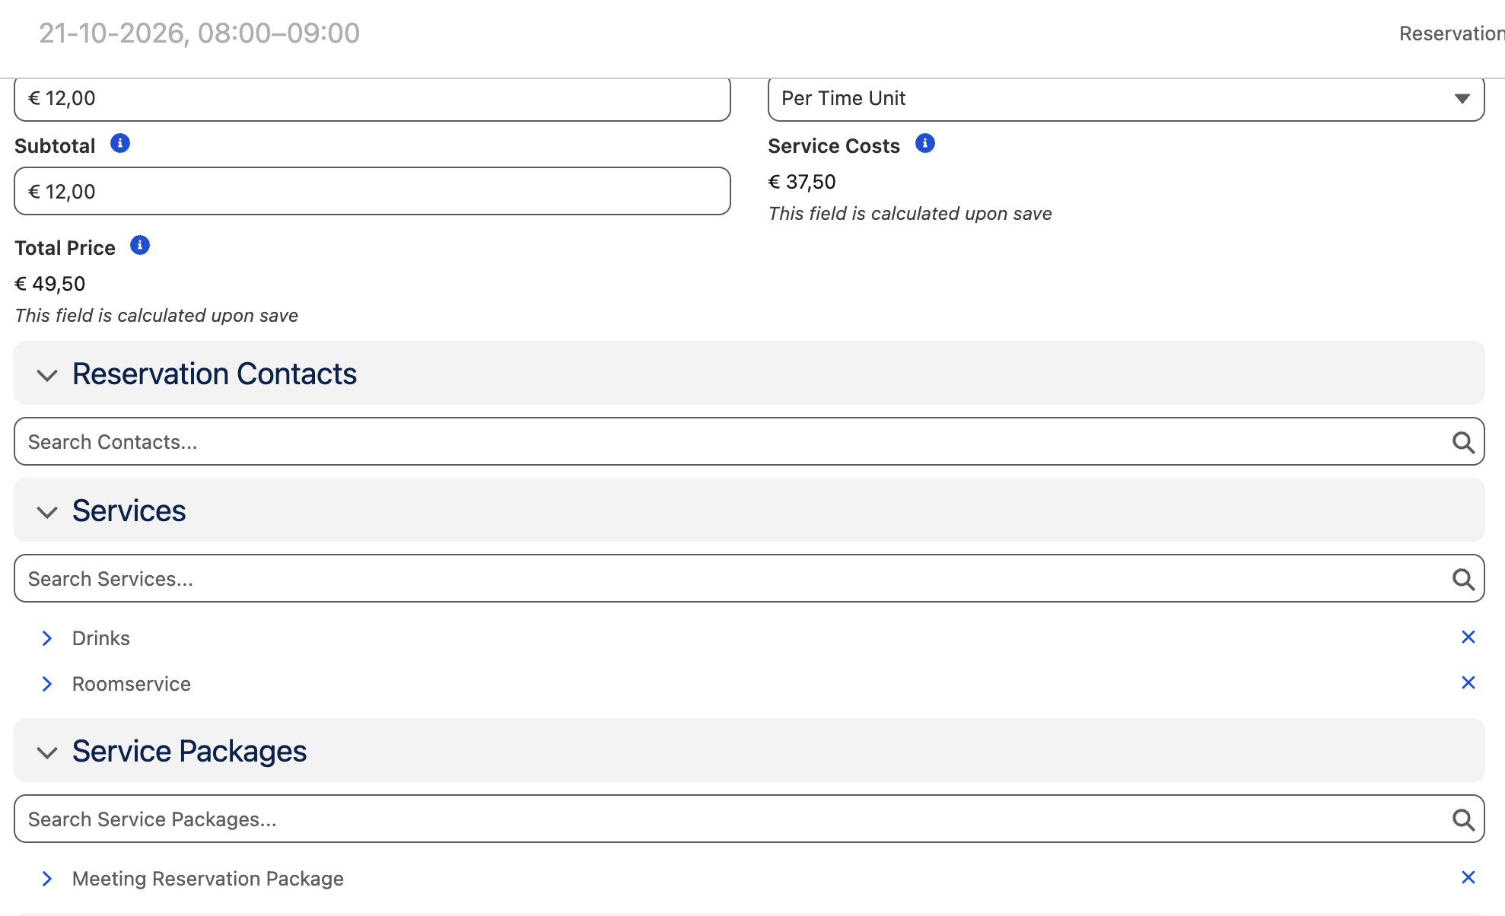The image size is (1505, 916).
Task: Remove the Drinks service
Action: click(x=1468, y=637)
